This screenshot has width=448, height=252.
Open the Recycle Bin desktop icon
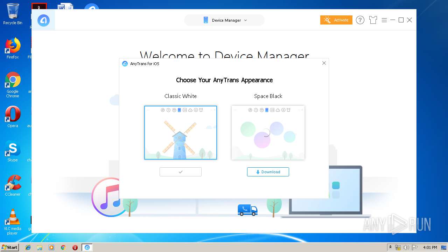13,14
